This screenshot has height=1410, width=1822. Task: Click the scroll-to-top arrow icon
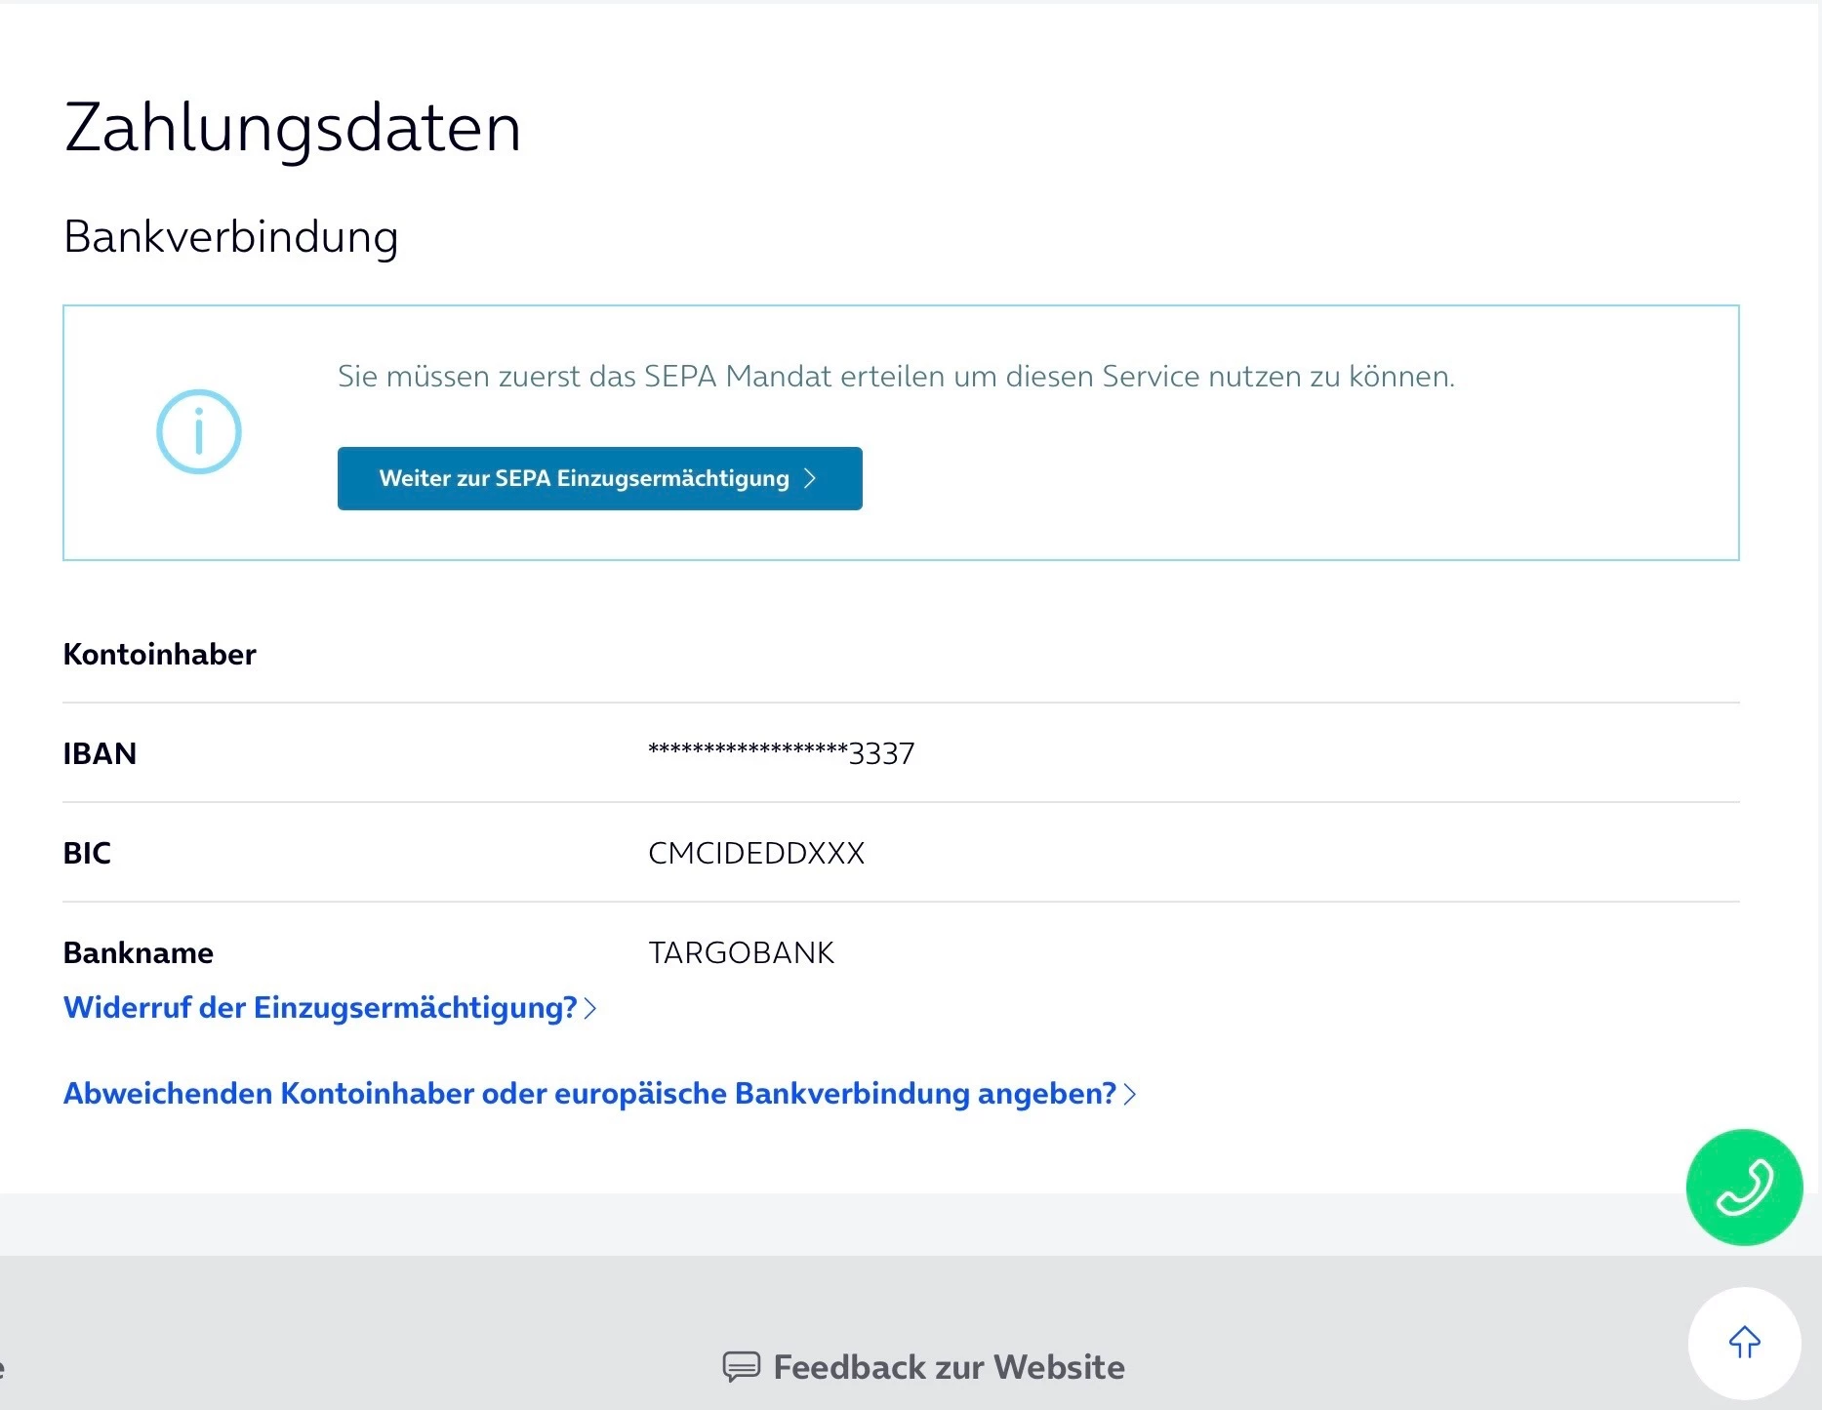(1744, 1343)
